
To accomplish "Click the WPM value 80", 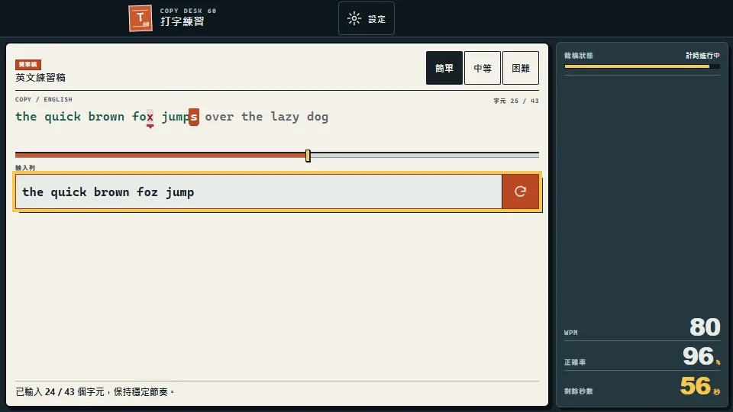I will click(x=705, y=327).
